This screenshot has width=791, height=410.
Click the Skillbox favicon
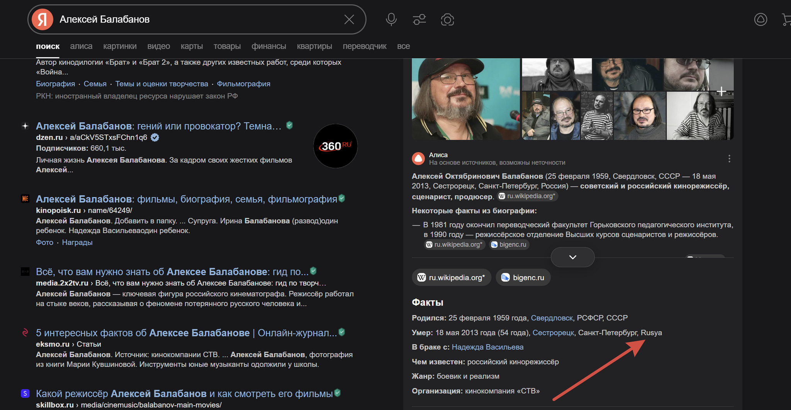[x=25, y=393]
